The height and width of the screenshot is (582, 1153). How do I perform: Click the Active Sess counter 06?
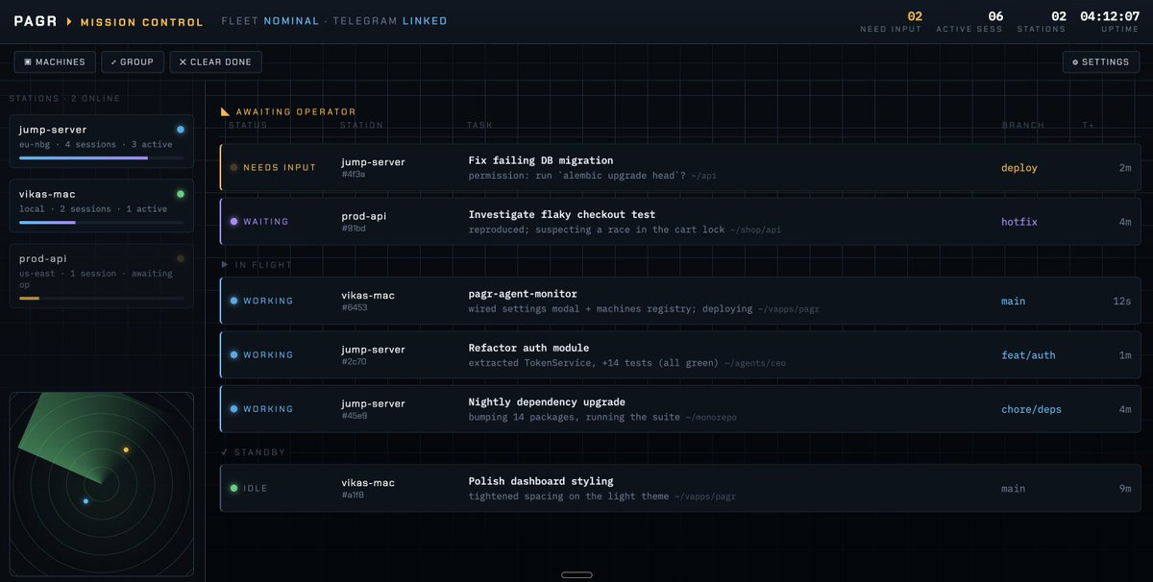click(995, 16)
